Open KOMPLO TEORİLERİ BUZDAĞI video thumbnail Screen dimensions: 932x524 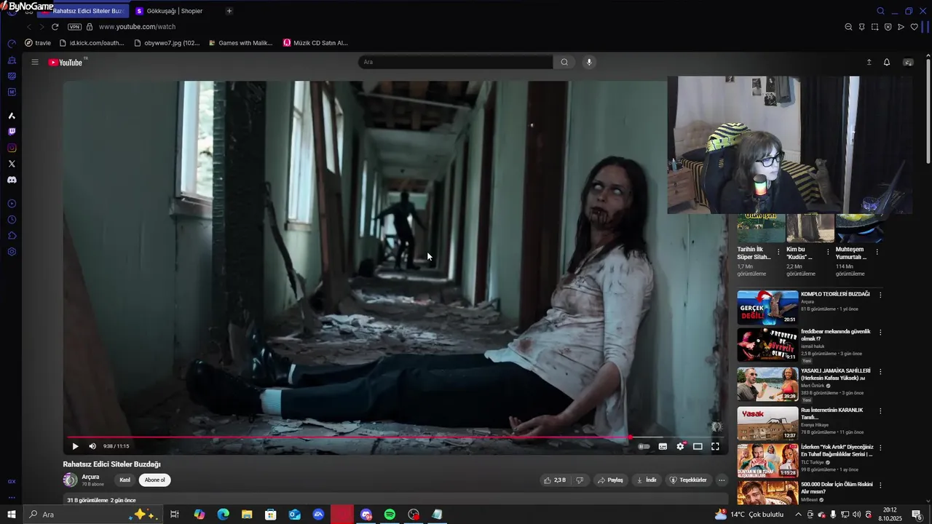767,307
